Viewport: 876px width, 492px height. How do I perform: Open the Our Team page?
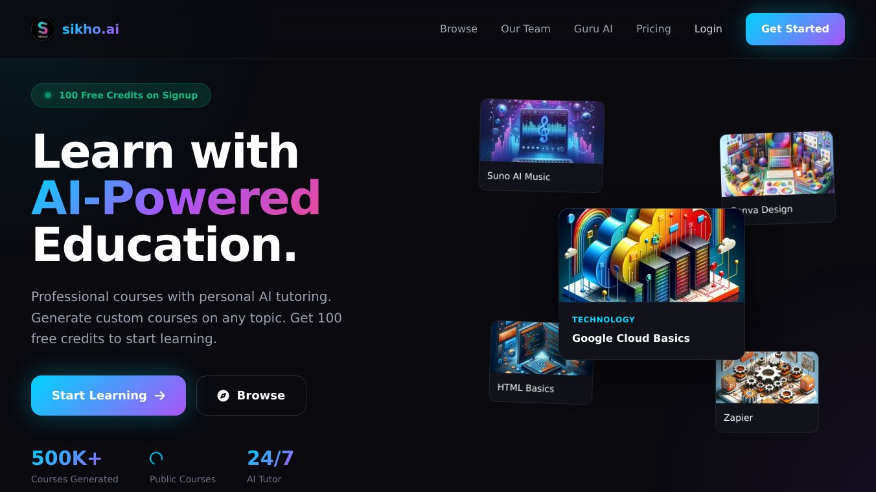click(525, 29)
